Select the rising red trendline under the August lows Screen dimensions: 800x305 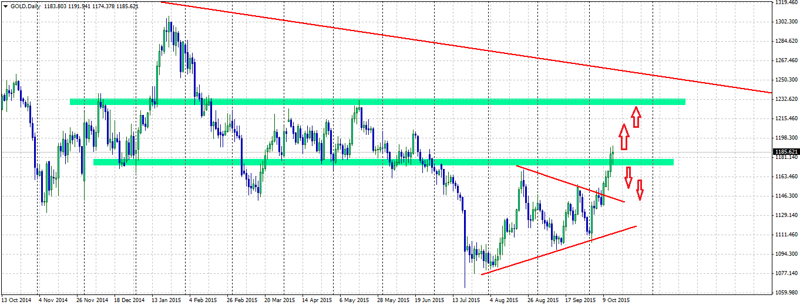tap(558, 250)
